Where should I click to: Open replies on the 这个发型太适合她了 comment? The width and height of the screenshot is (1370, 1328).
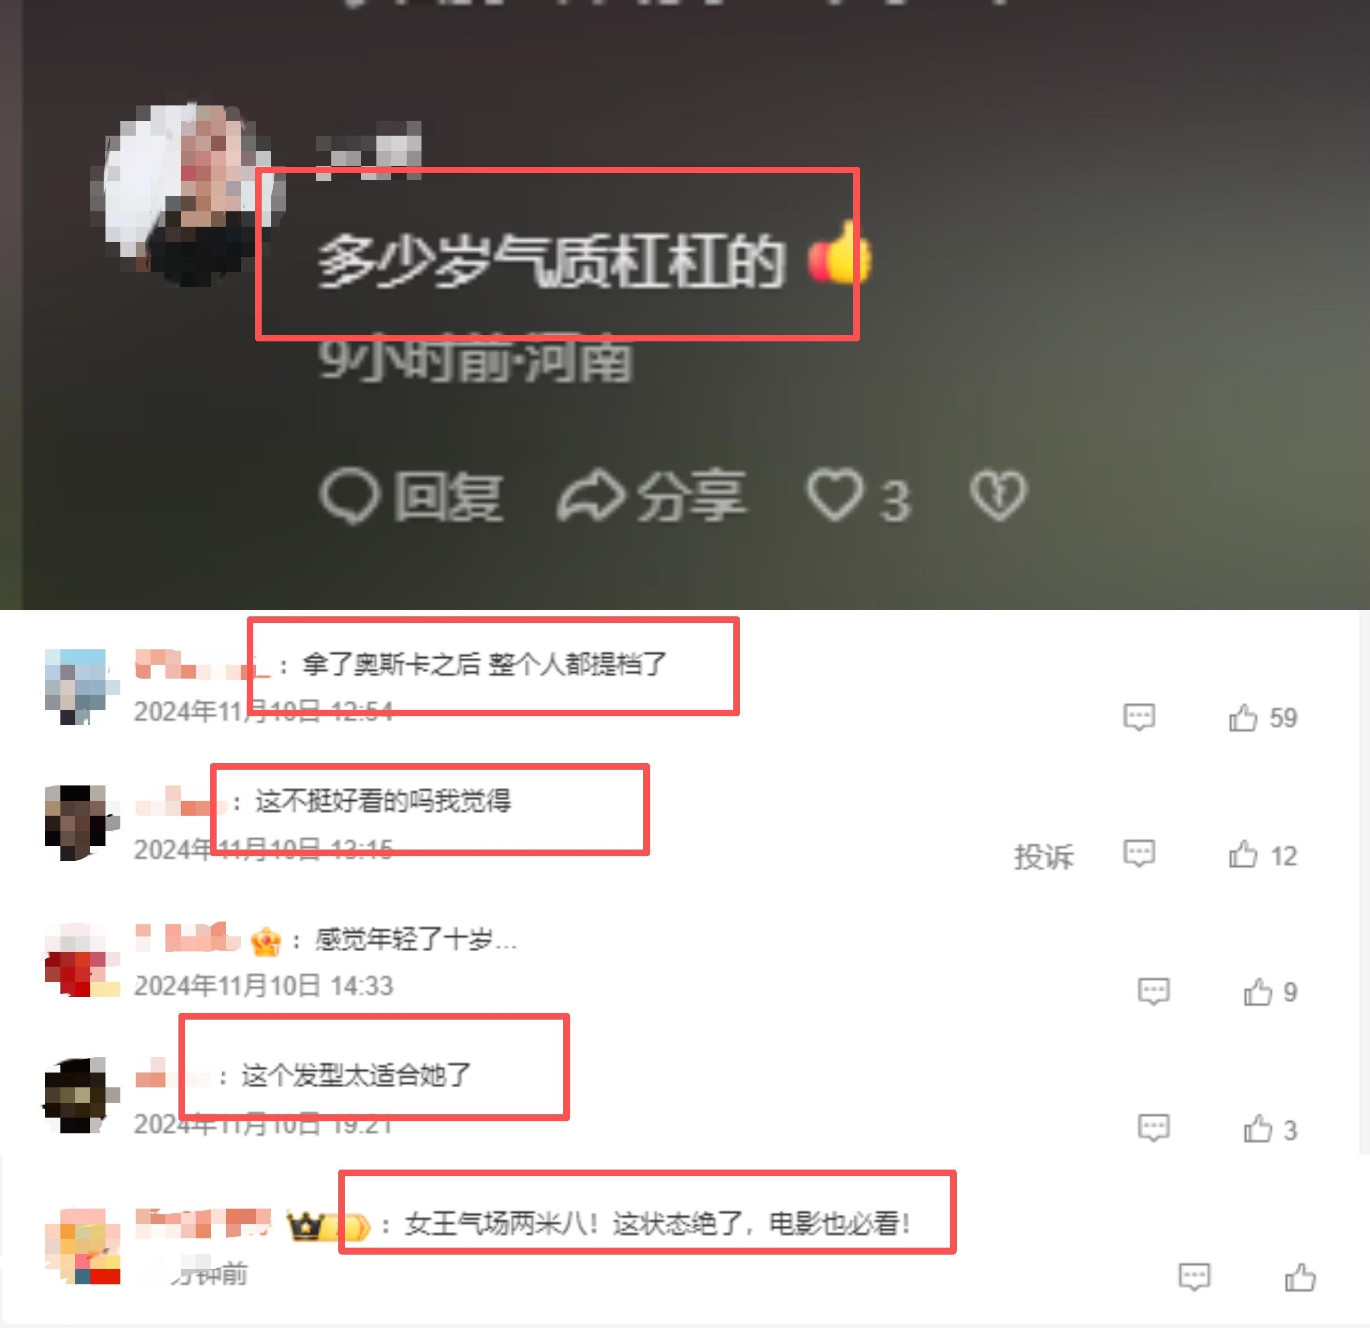[1153, 1127]
